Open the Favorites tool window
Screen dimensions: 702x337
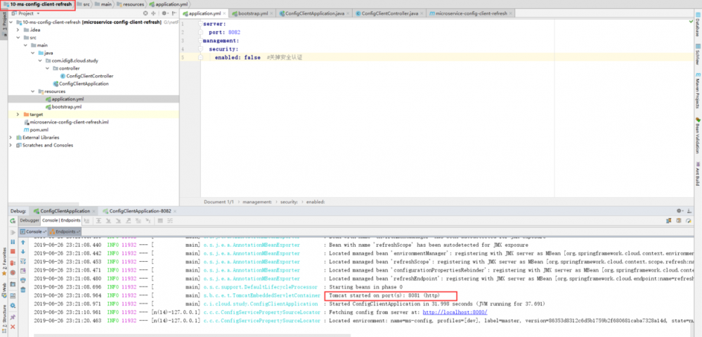4,262
